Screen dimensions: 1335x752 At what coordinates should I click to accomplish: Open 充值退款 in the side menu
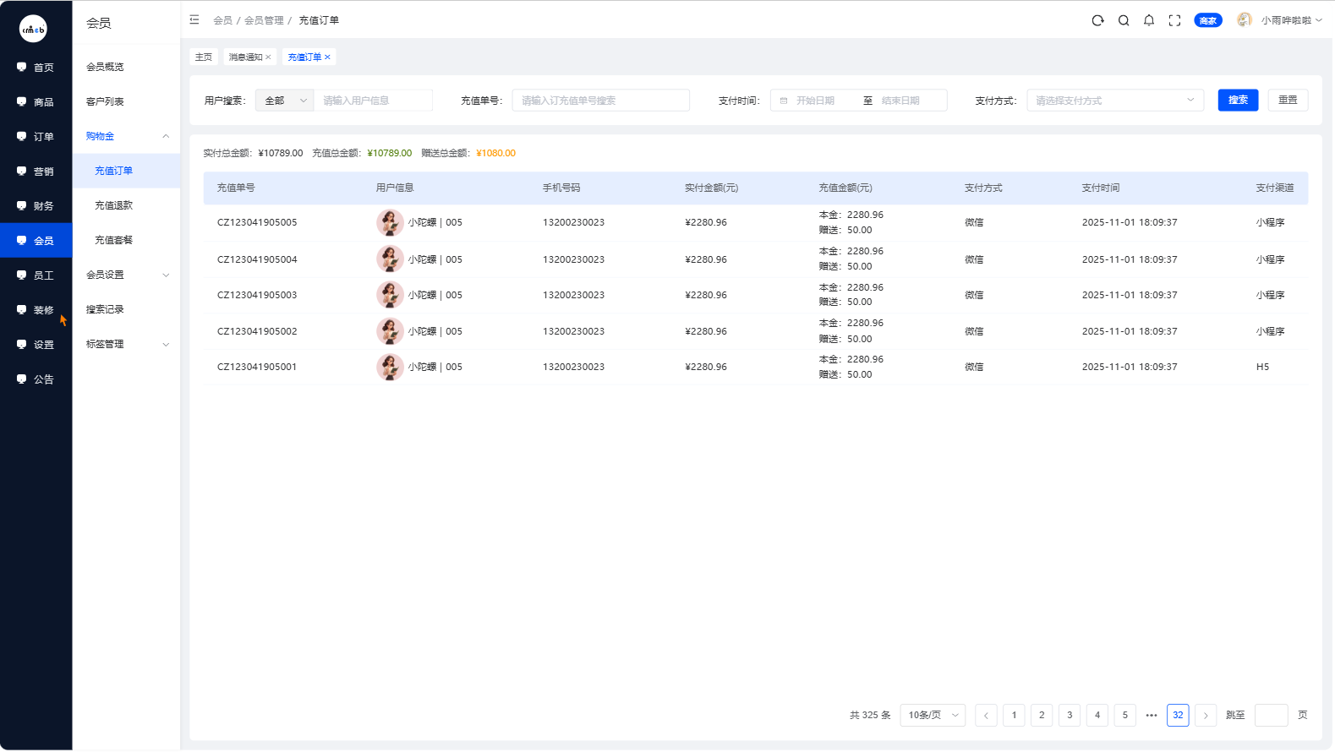pos(113,205)
